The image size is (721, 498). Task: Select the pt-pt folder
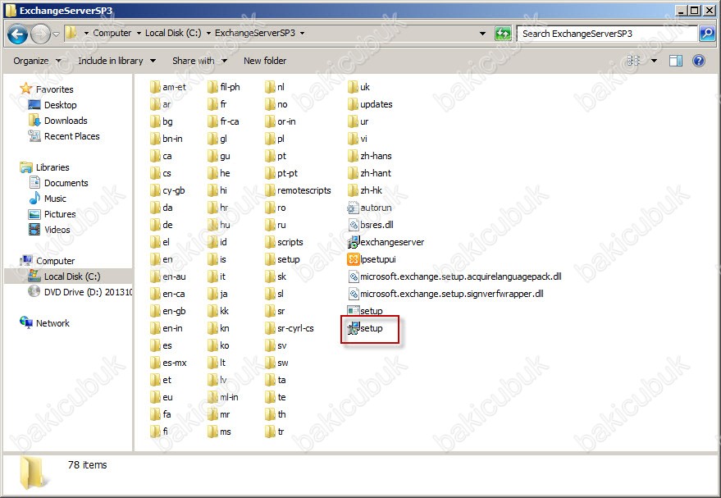click(281, 173)
